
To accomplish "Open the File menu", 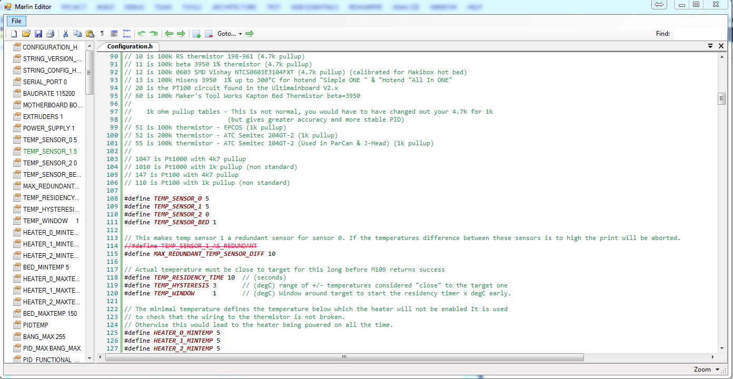I will coord(16,21).
